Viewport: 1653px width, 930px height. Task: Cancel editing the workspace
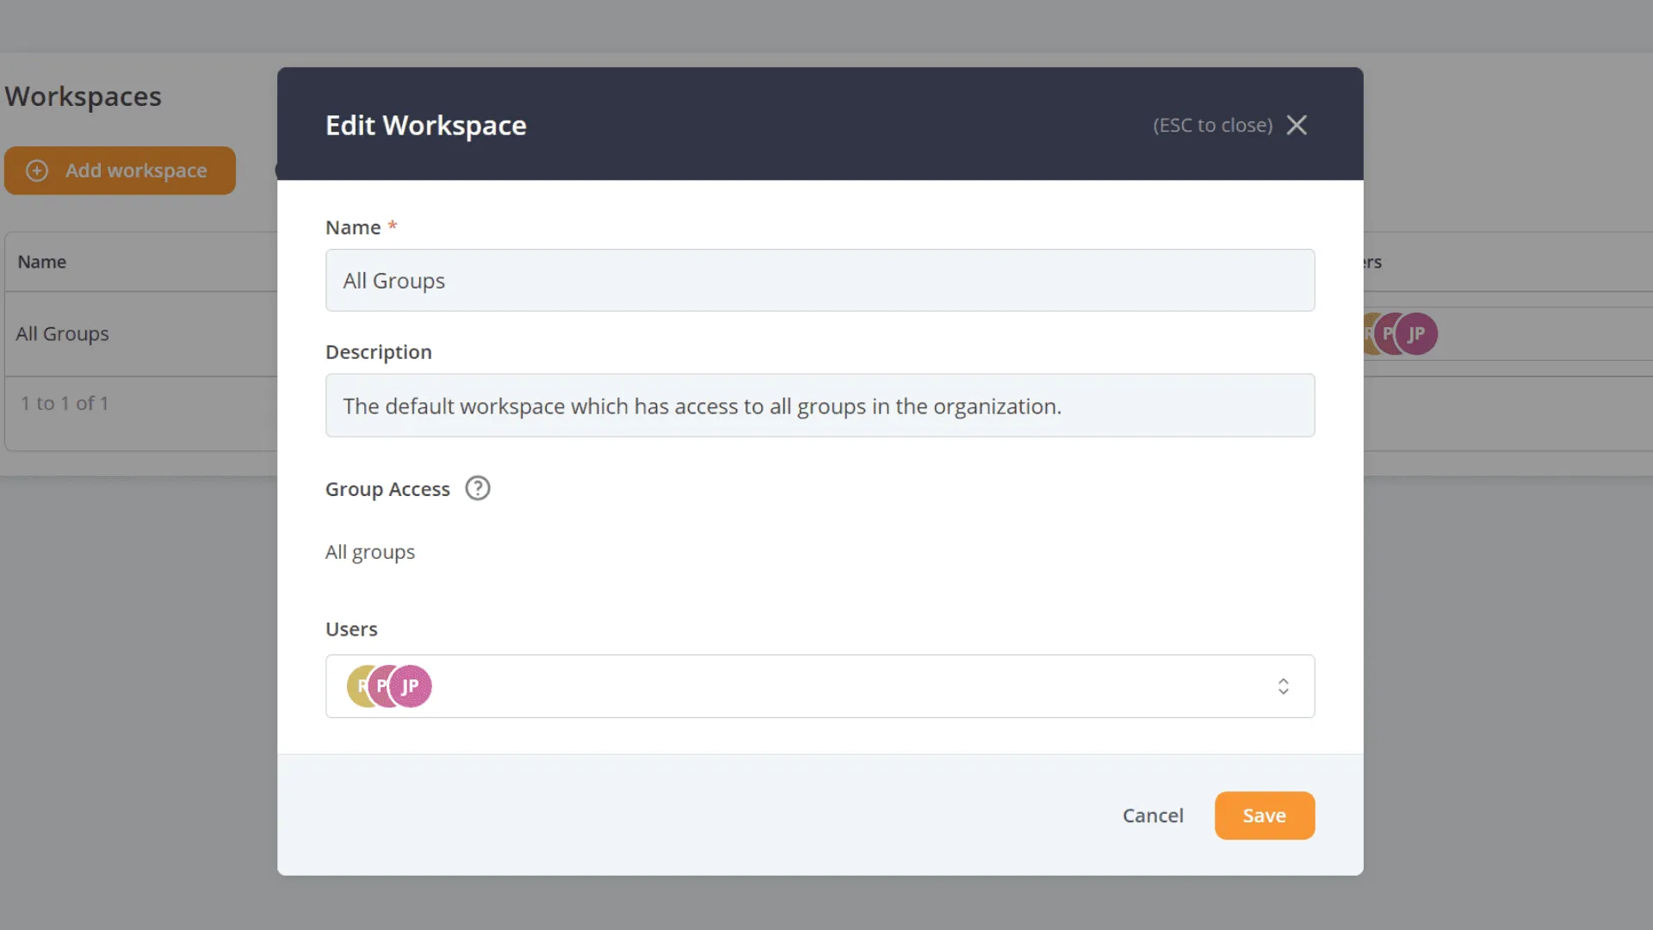[x=1153, y=815]
